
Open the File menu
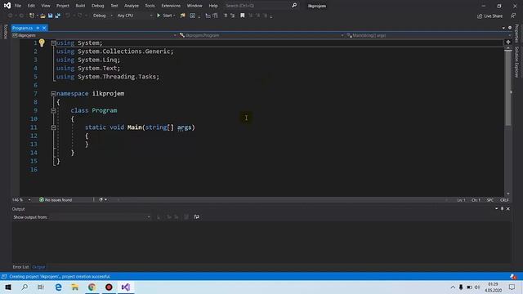coord(18,6)
